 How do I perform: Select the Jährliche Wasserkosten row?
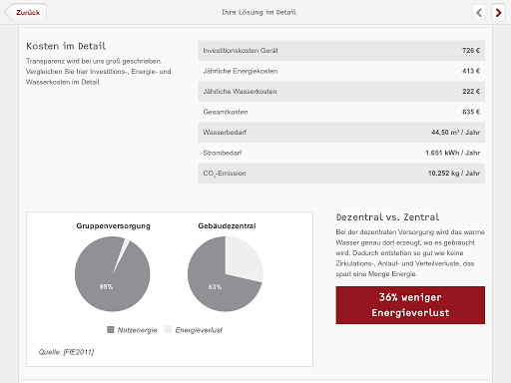coord(341,92)
